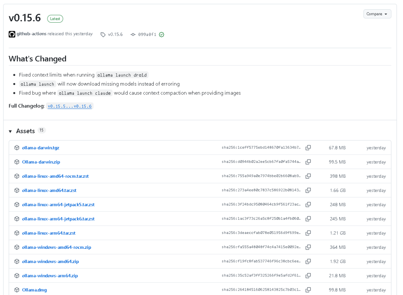Copy sha256 for ollama-linux-arm64-jetpack5.tar.zst
Screen dimensions: 403x295
coord(308,204)
